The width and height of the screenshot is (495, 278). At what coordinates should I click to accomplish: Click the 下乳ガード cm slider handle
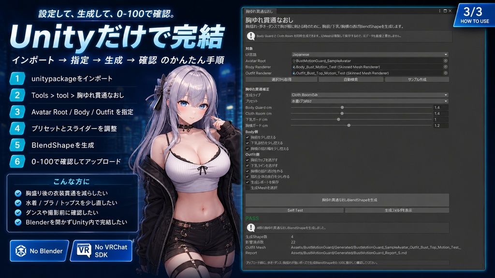(338, 120)
